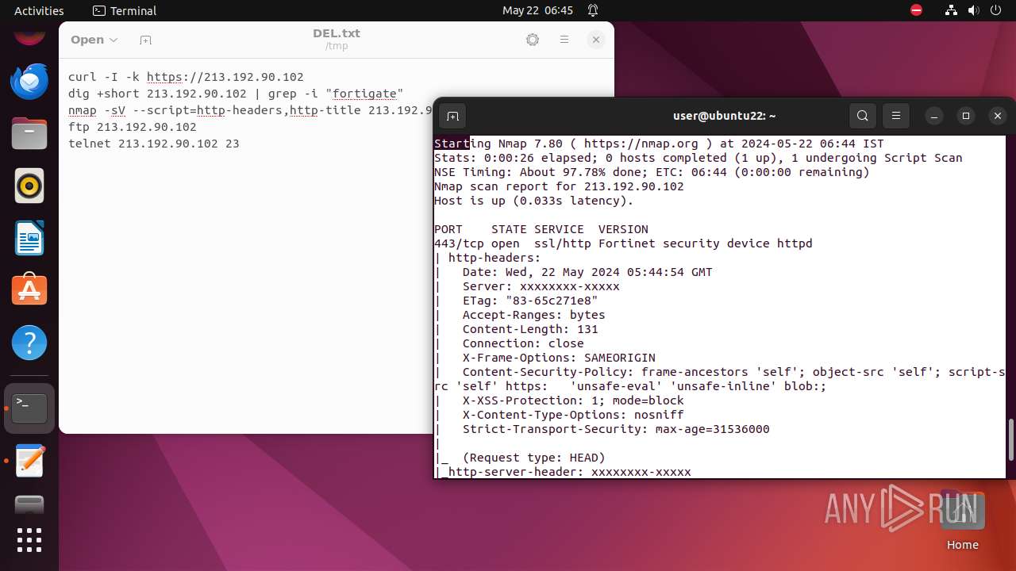Open the Home folder desktop icon

pyautogui.click(x=962, y=520)
